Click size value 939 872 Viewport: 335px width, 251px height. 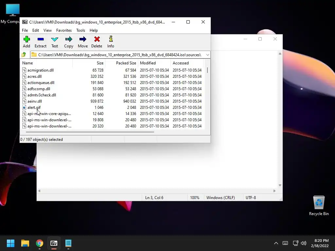[97, 101]
